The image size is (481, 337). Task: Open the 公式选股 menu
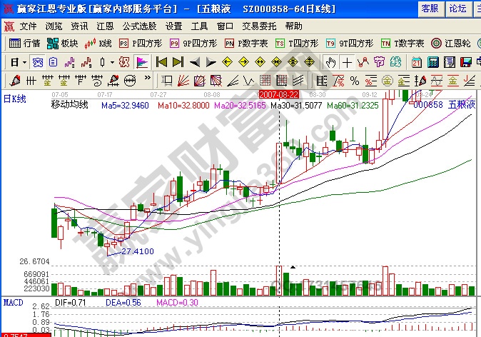139,26
